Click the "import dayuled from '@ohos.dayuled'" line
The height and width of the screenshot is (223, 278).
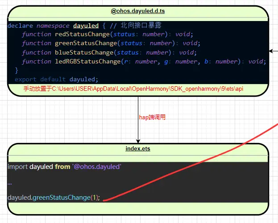click(65, 167)
